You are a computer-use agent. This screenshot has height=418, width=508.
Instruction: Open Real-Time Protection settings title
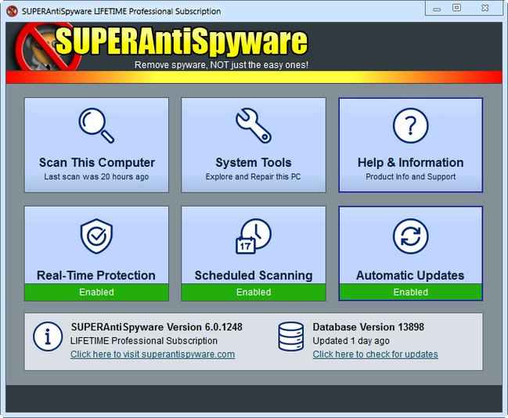[x=96, y=275]
